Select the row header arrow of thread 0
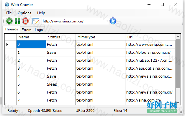Screen dimensions: 185x116 [x=10, y=45]
